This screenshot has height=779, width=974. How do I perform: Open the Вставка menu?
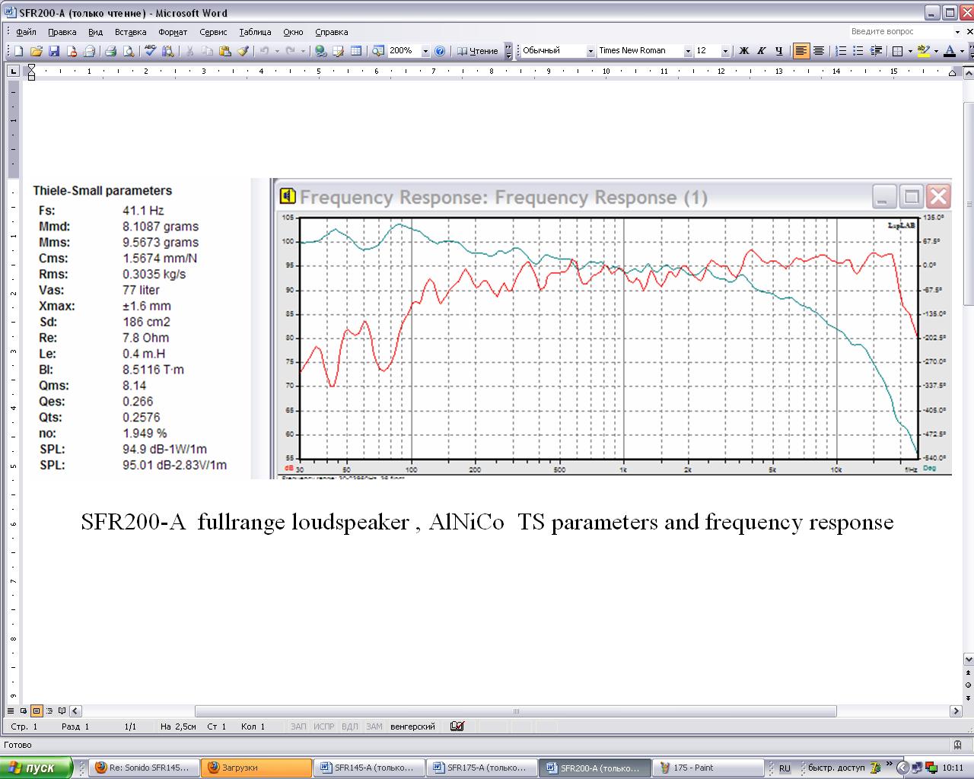[130, 32]
